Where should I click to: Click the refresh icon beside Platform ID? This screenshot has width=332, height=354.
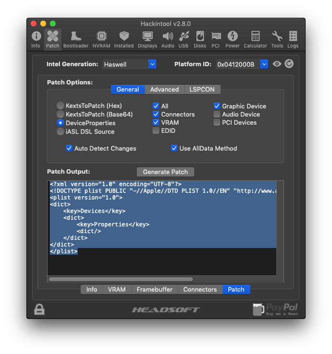[289, 64]
